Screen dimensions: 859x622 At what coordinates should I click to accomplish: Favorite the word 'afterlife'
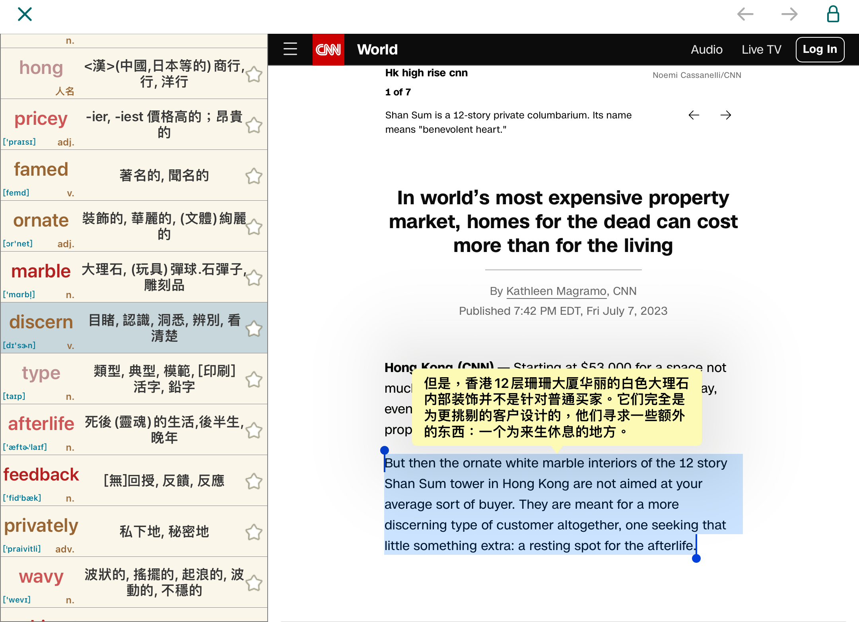254,431
